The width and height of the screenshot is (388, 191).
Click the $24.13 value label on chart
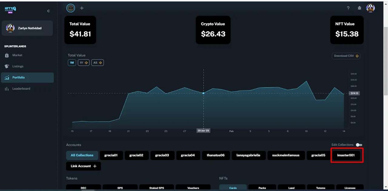point(354,93)
